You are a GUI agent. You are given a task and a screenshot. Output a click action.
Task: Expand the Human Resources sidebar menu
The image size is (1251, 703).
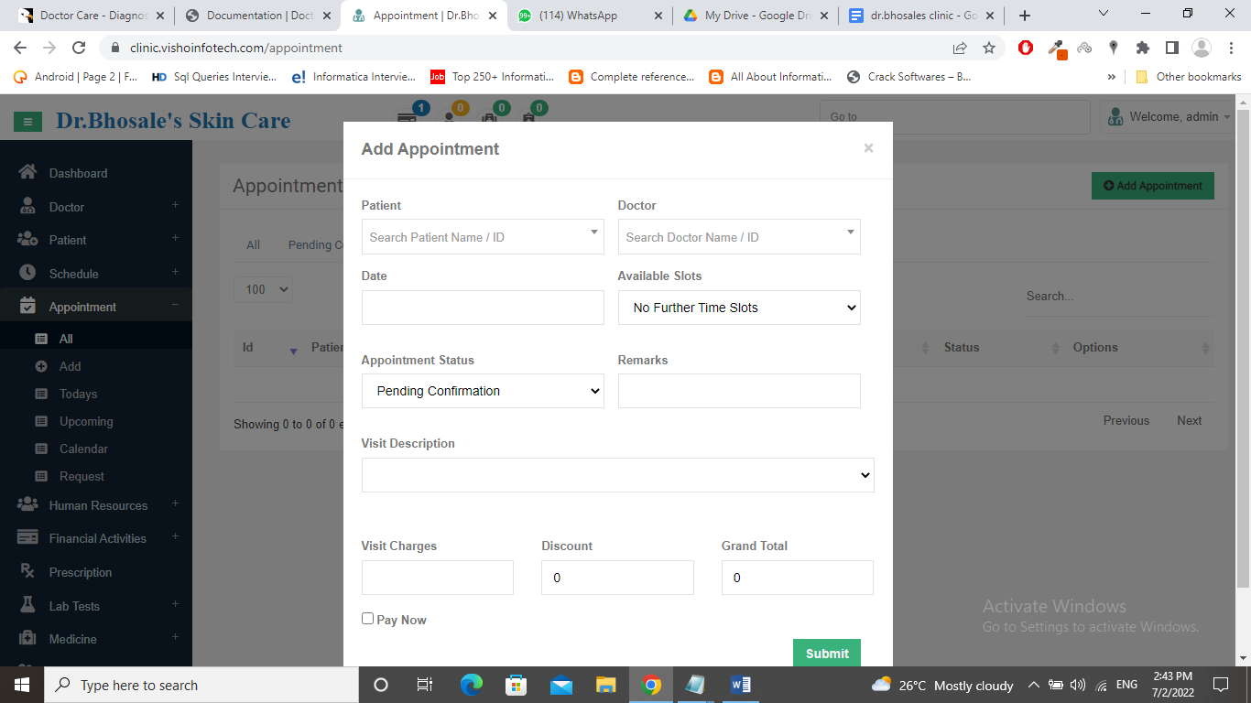coord(98,505)
